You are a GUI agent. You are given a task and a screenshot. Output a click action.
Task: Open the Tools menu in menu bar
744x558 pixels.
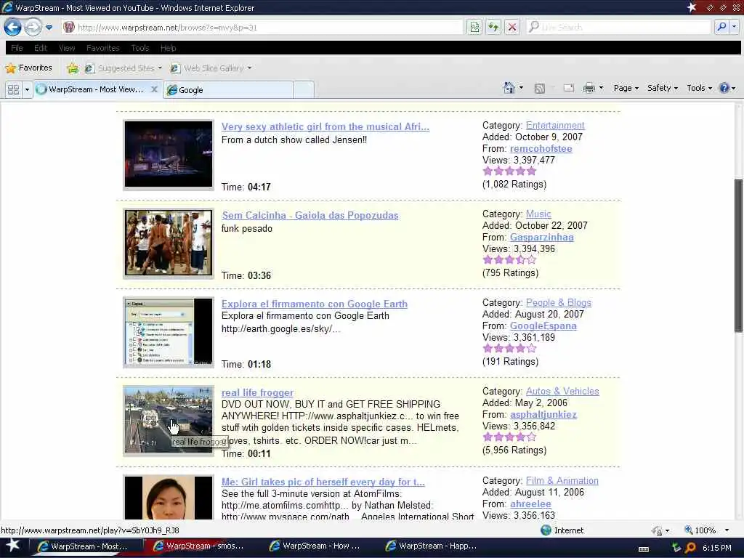[x=140, y=48]
